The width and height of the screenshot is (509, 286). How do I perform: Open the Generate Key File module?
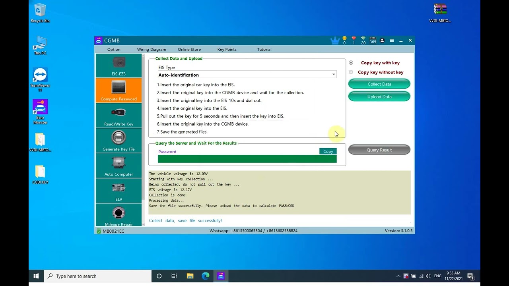[x=119, y=141]
